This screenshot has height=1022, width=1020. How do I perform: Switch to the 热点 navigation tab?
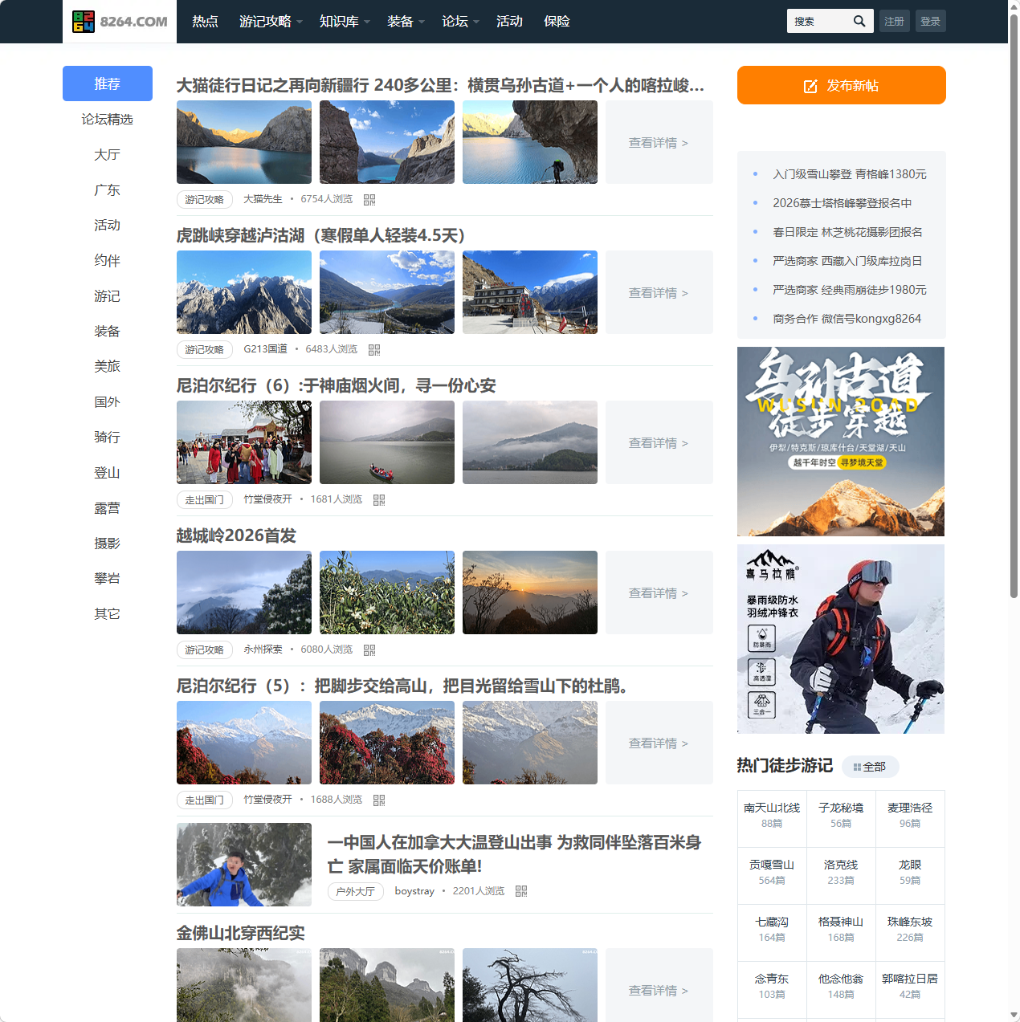205,22
